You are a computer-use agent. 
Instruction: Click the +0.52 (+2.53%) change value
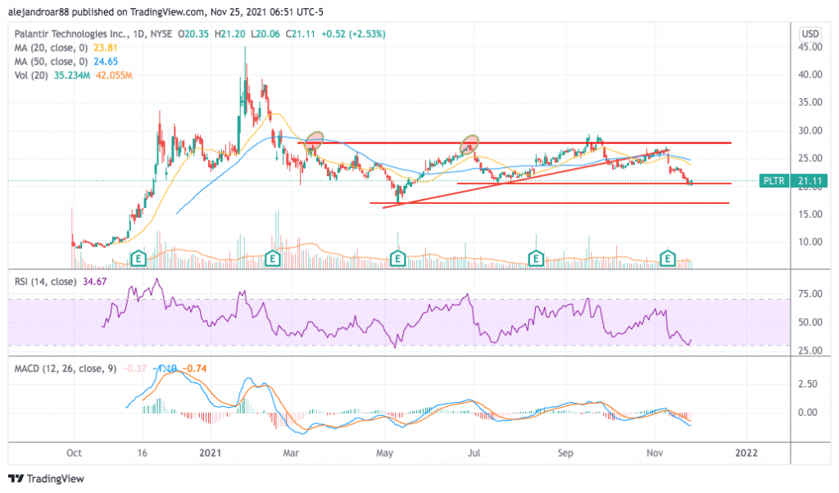(x=353, y=34)
